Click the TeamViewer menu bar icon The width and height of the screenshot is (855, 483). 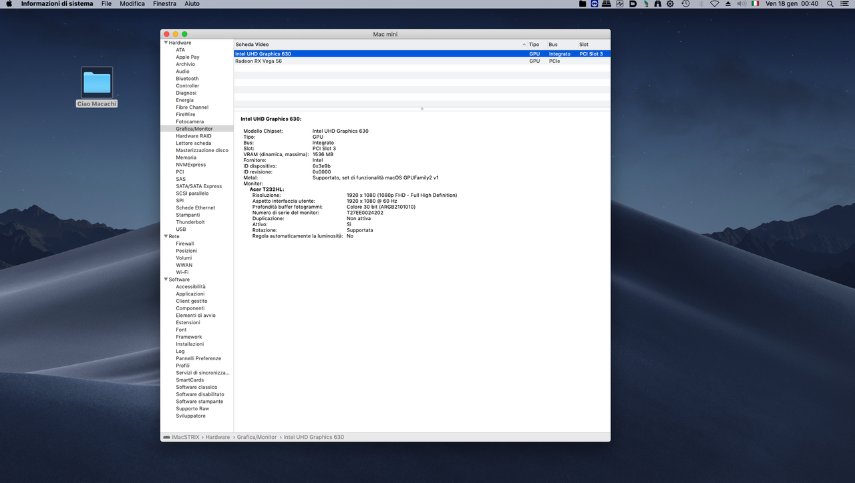(x=594, y=4)
